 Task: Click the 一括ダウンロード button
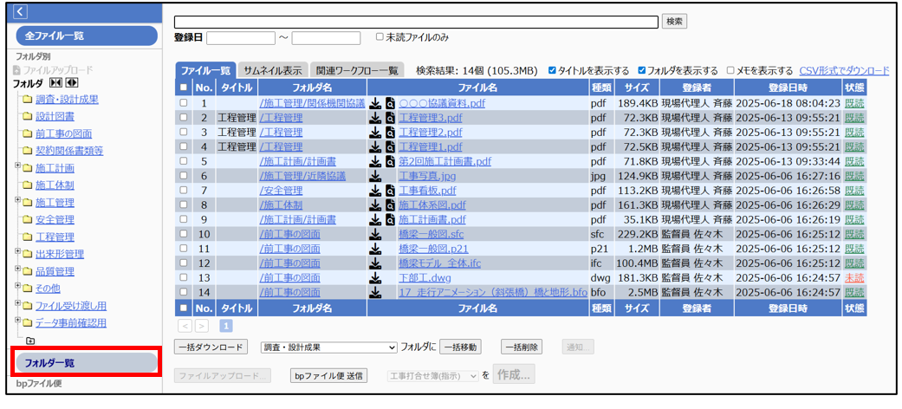[x=211, y=347]
